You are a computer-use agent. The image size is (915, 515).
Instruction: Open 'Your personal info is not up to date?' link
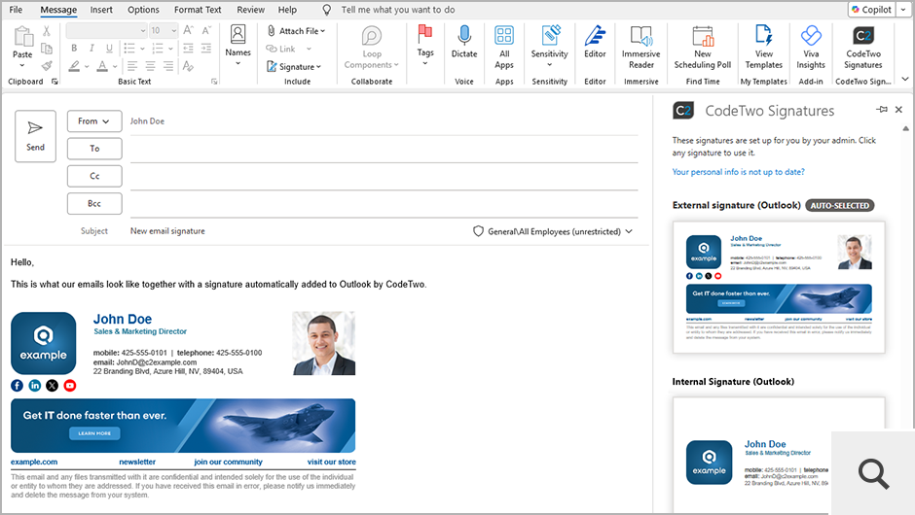click(x=738, y=172)
